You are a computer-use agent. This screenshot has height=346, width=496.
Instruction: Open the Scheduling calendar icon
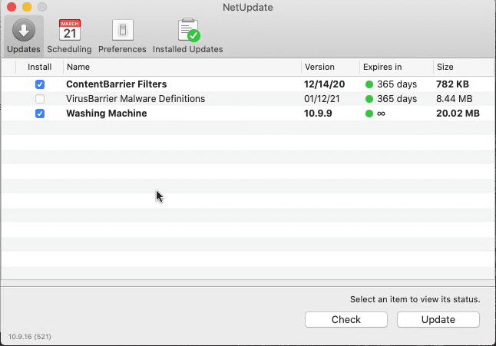pyautogui.click(x=70, y=30)
